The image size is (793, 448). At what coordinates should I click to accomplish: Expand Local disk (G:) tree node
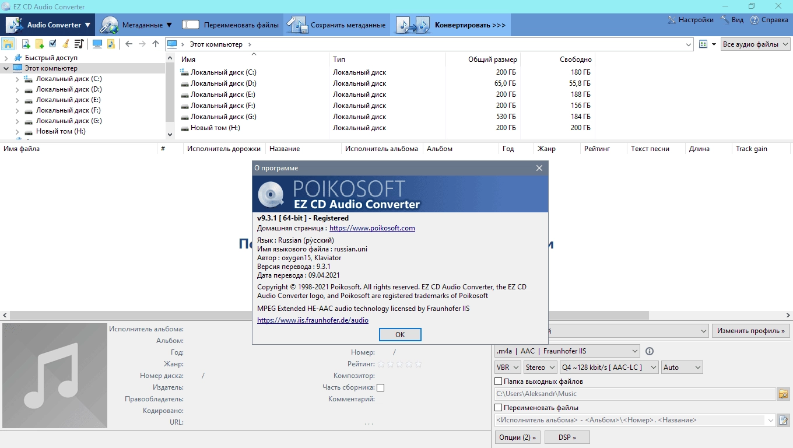(x=17, y=121)
